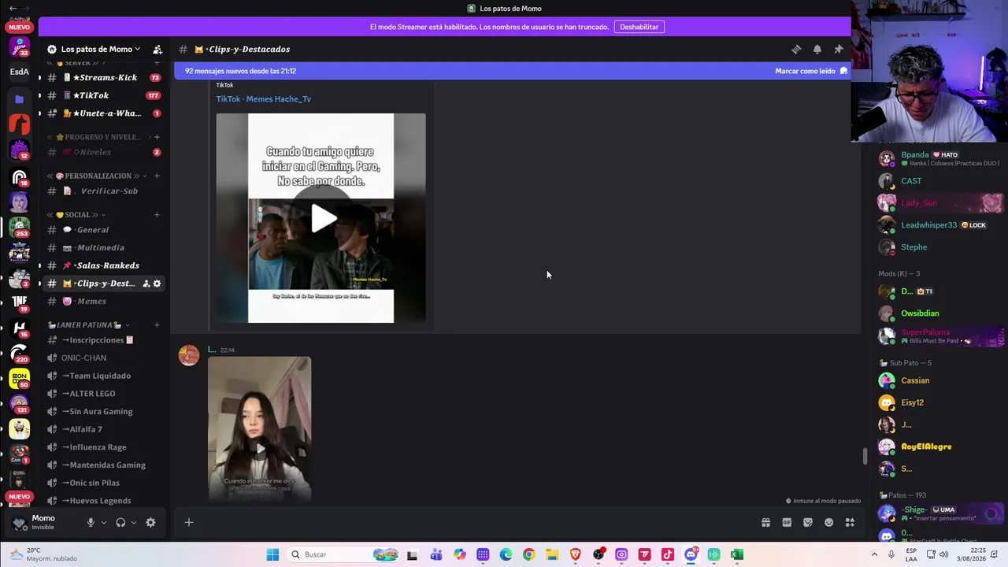
Task: Open the server with 220 notifications
Action: tap(20, 353)
